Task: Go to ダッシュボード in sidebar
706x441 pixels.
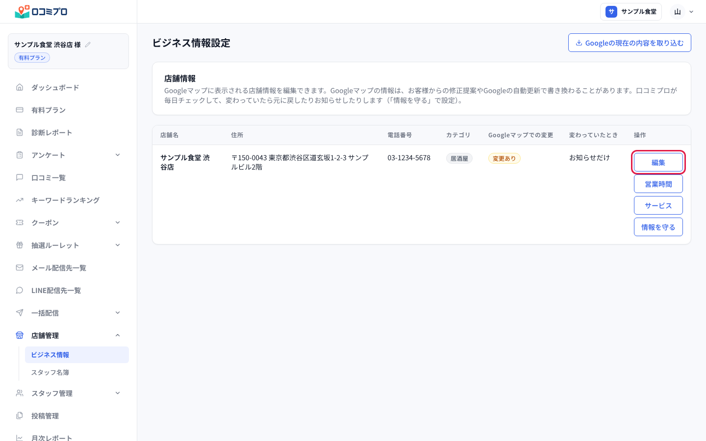Action: pyautogui.click(x=69, y=87)
